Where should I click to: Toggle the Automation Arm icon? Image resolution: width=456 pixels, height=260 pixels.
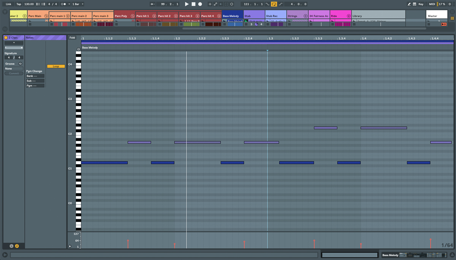tap(215, 4)
